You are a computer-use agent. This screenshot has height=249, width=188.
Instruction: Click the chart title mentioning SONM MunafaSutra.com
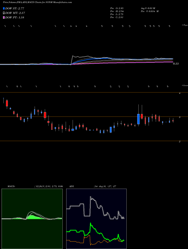[x=37, y=3]
